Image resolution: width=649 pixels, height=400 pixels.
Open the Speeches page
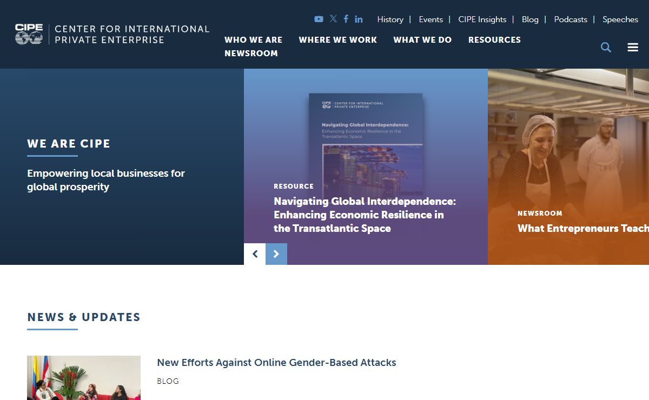coord(620,19)
